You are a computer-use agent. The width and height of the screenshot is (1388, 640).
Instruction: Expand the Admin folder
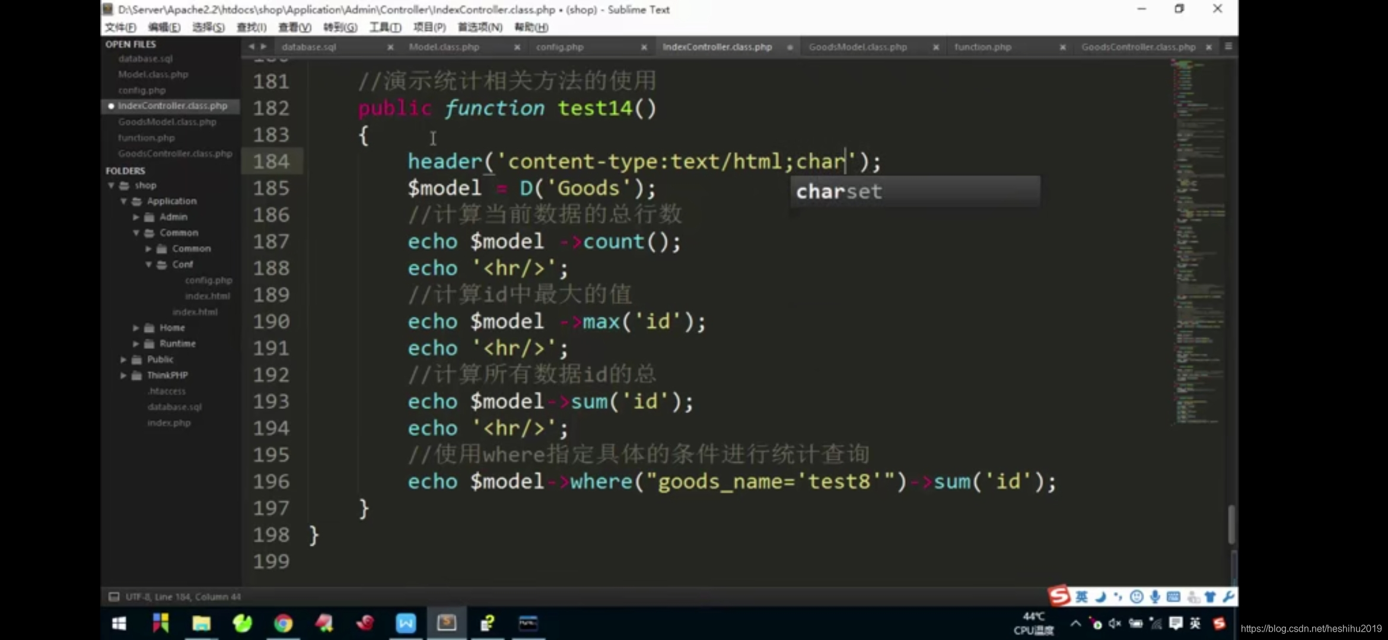[136, 217]
